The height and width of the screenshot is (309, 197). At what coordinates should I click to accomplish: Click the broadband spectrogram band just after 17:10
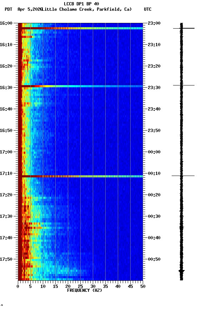click(x=80, y=176)
